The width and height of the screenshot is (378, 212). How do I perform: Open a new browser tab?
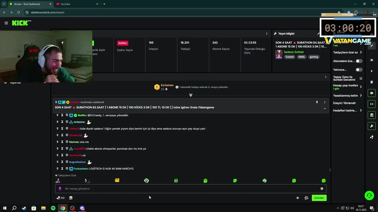coord(104,4)
